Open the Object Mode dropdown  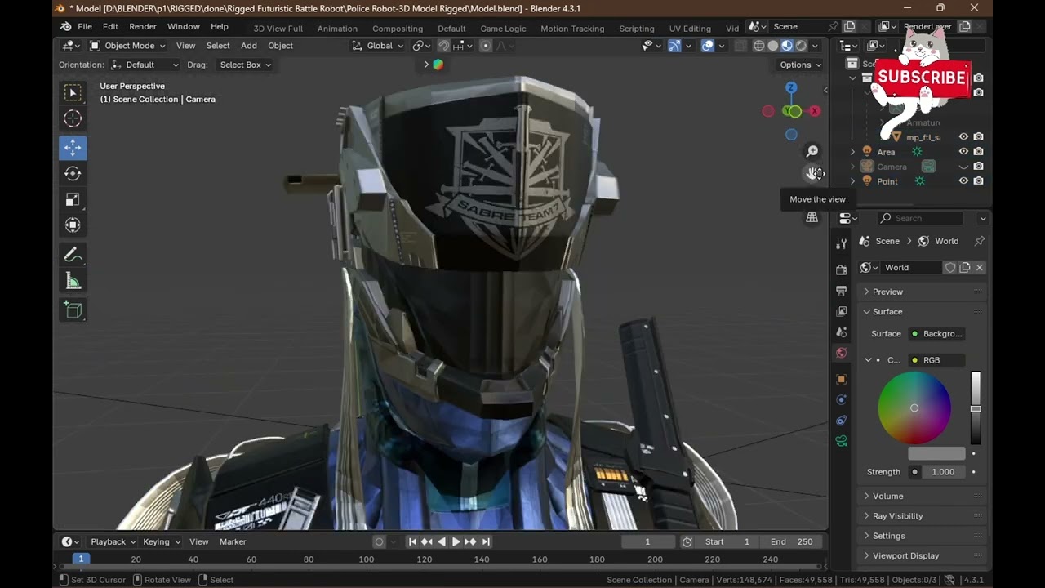click(128, 46)
